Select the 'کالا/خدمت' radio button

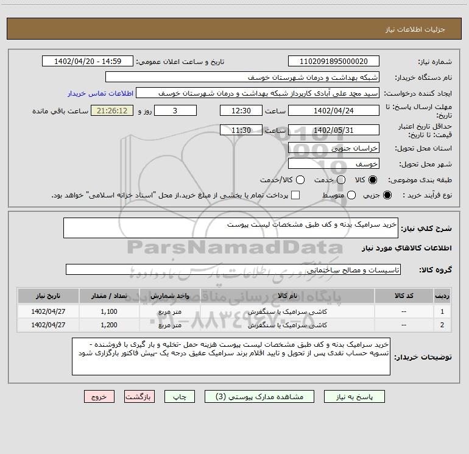pos(300,180)
